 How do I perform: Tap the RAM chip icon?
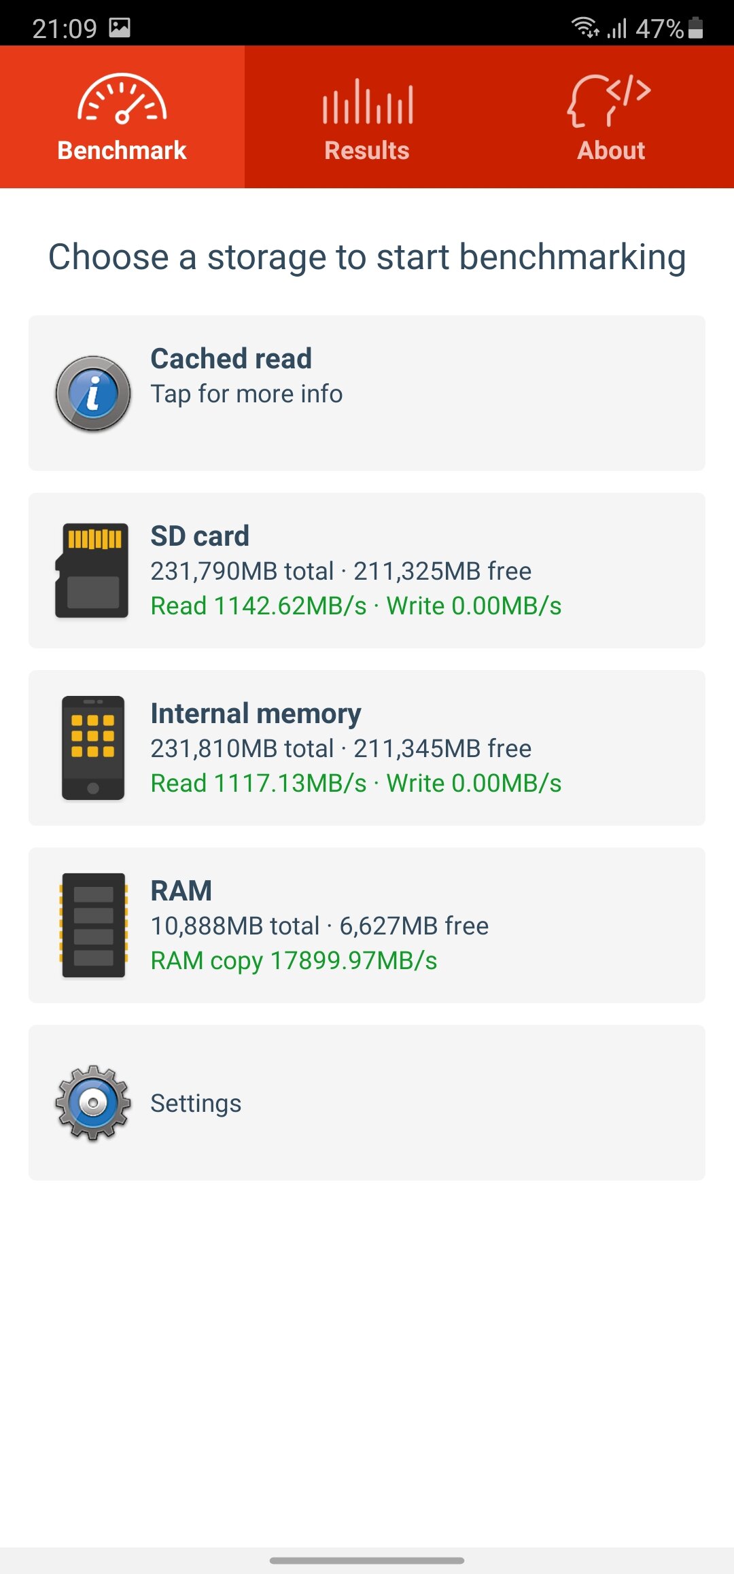tap(93, 925)
